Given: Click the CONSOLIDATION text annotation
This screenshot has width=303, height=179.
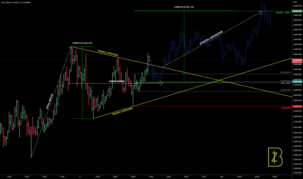Looking at the screenshot, I should (117, 81).
